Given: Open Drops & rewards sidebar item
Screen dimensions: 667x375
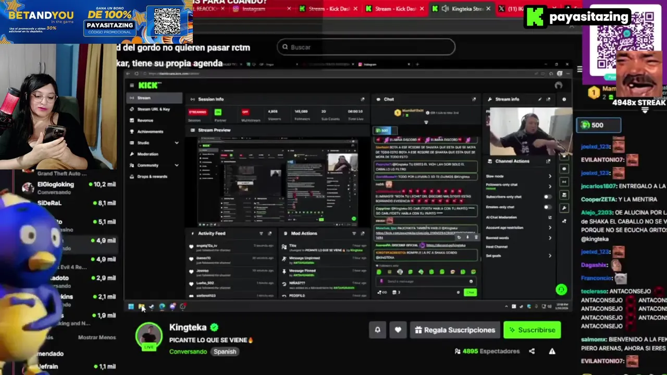Looking at the screenshot, I should (155, 177).
